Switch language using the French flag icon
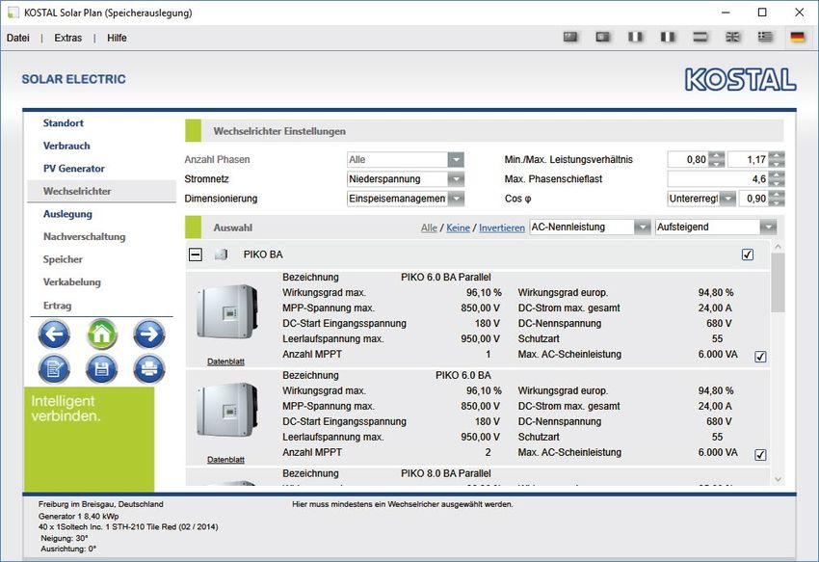Viewport: 819px width, 562px height. [x=668, y=38]
